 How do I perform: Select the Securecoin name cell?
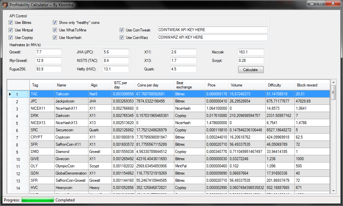click(x=71, y=130)
